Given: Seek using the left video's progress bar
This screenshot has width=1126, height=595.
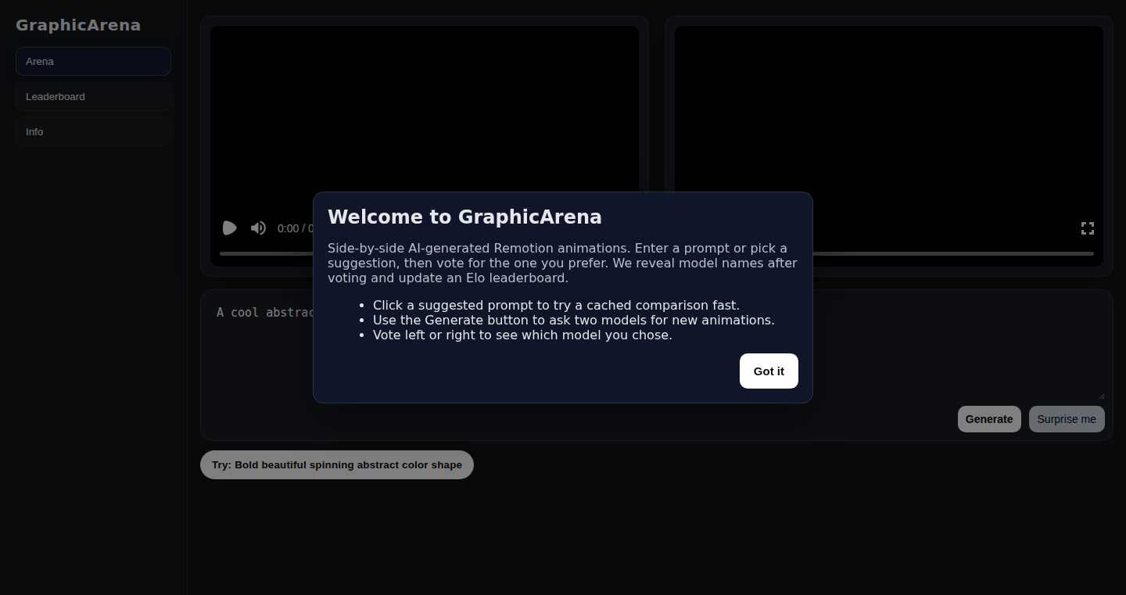Looking at the screenshot, I should [267, 253].
